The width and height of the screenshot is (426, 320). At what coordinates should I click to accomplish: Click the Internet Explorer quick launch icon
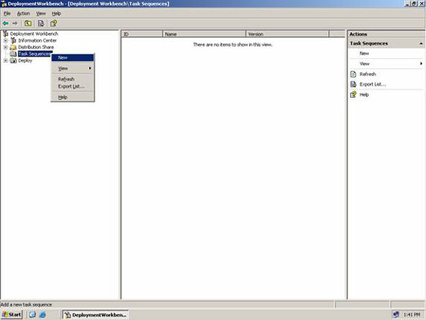(x=43, y=315)
